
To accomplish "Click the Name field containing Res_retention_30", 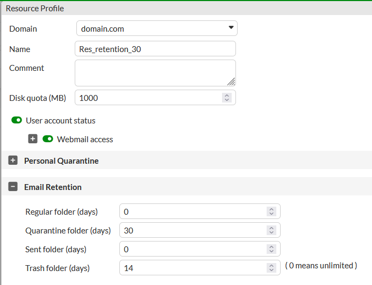I will click(x=155, y=49).
